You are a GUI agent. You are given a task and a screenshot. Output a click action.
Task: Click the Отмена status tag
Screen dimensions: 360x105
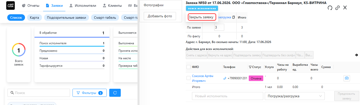tap(256, 78)
